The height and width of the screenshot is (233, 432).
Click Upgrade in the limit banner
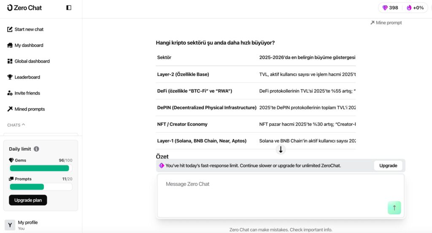coord(388,165)
